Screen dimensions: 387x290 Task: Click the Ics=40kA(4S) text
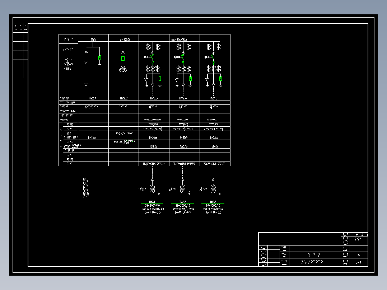point(179,40)
